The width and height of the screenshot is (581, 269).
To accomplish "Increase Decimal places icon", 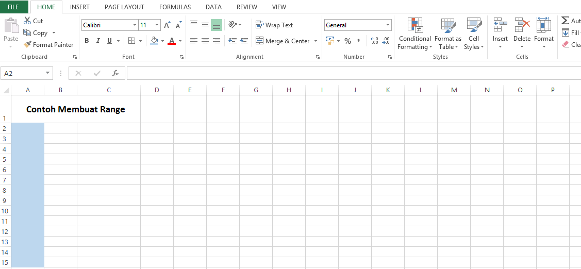I will click(374, 41).
